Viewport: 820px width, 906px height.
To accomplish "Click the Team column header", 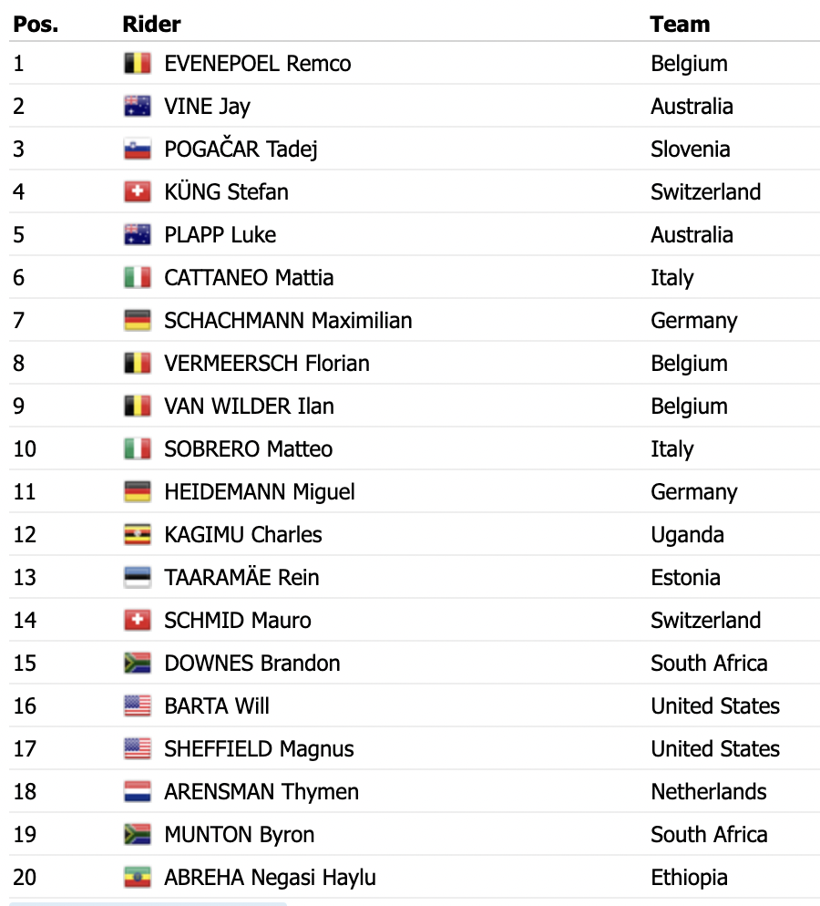I will pos(680,25).
